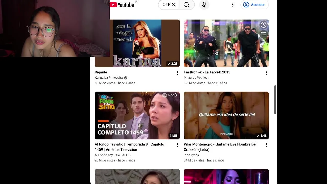Play Al fondo hay sitio Capítulo 1459 thumbnail
The image size is (327, 184).
(x=137, y=116)
